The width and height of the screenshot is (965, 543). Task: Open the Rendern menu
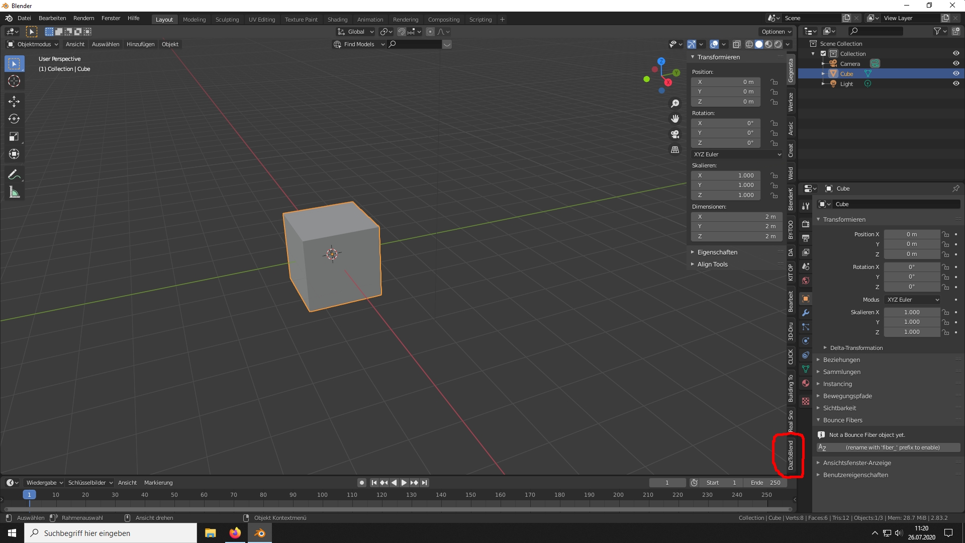[x=83, y=18]
